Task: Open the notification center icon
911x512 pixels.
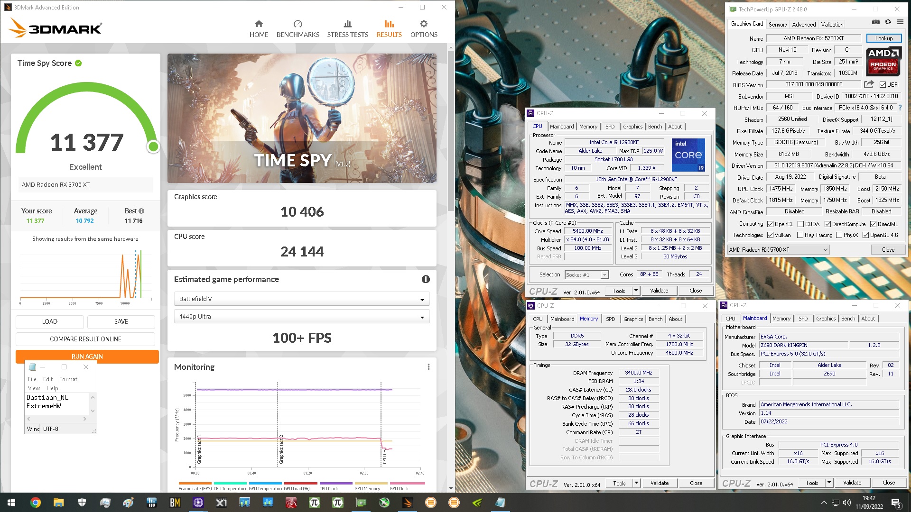Action: [x=896, y=503]
